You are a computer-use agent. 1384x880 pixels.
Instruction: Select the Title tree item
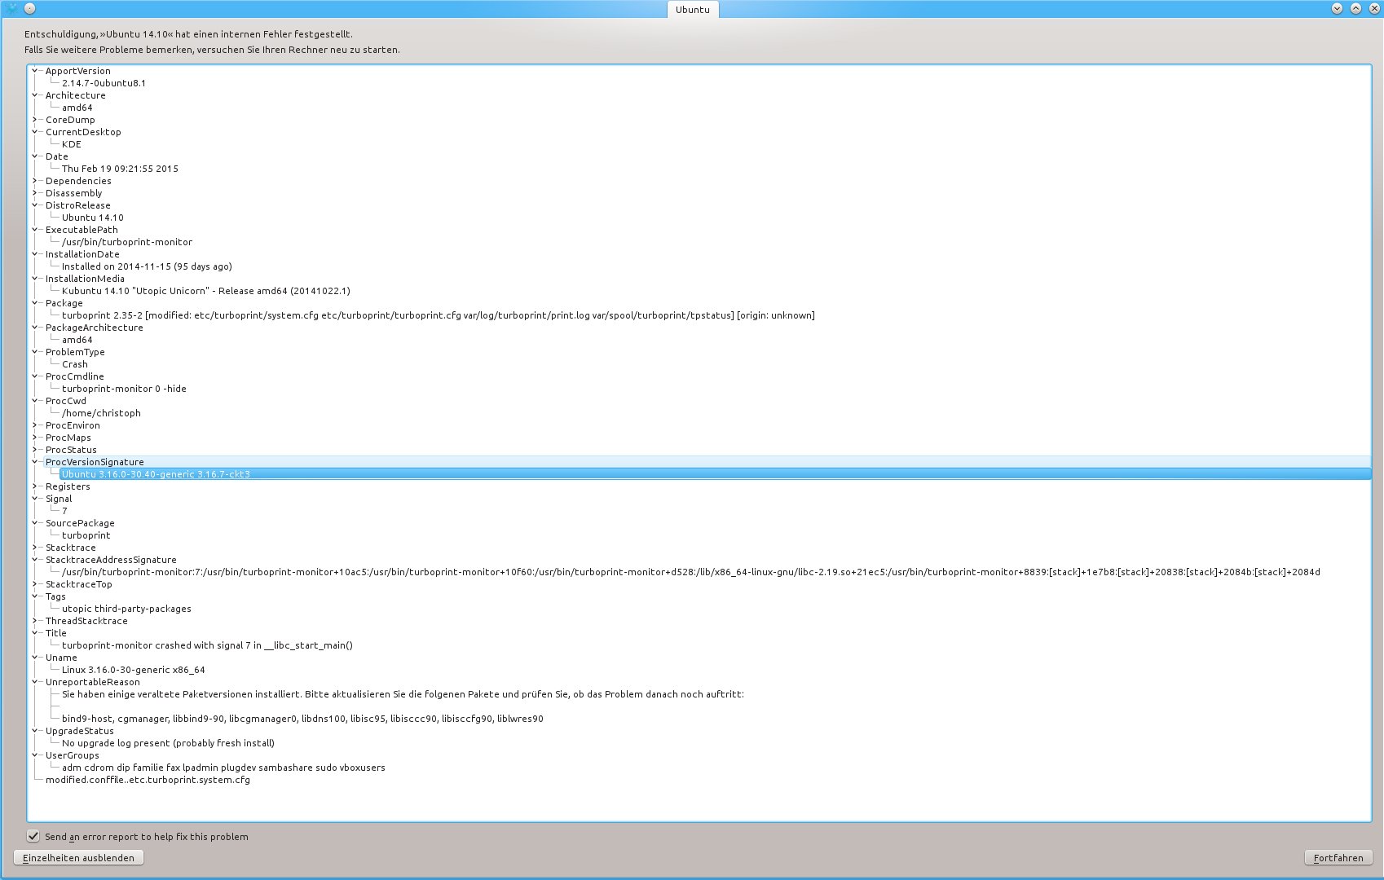(x=56, y=633)
